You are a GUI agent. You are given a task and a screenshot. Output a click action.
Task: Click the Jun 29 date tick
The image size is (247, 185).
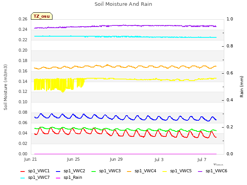pos(116,160)
